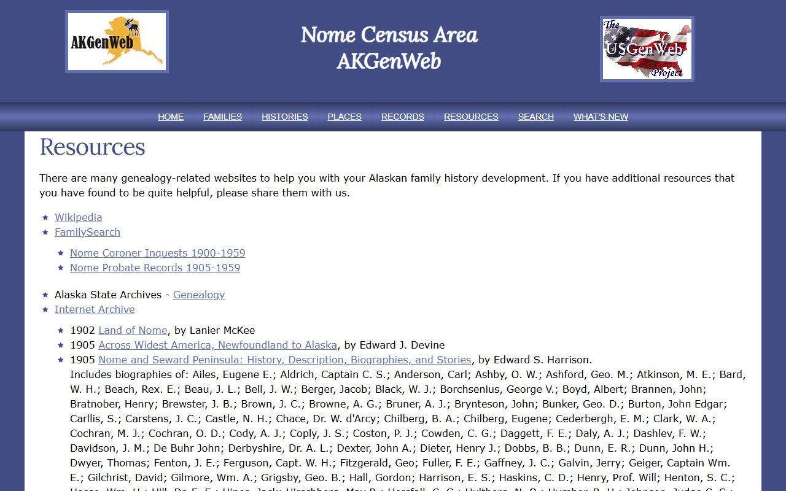Click the text 'Alaska State Archives -'

click(x=112, y=295)
